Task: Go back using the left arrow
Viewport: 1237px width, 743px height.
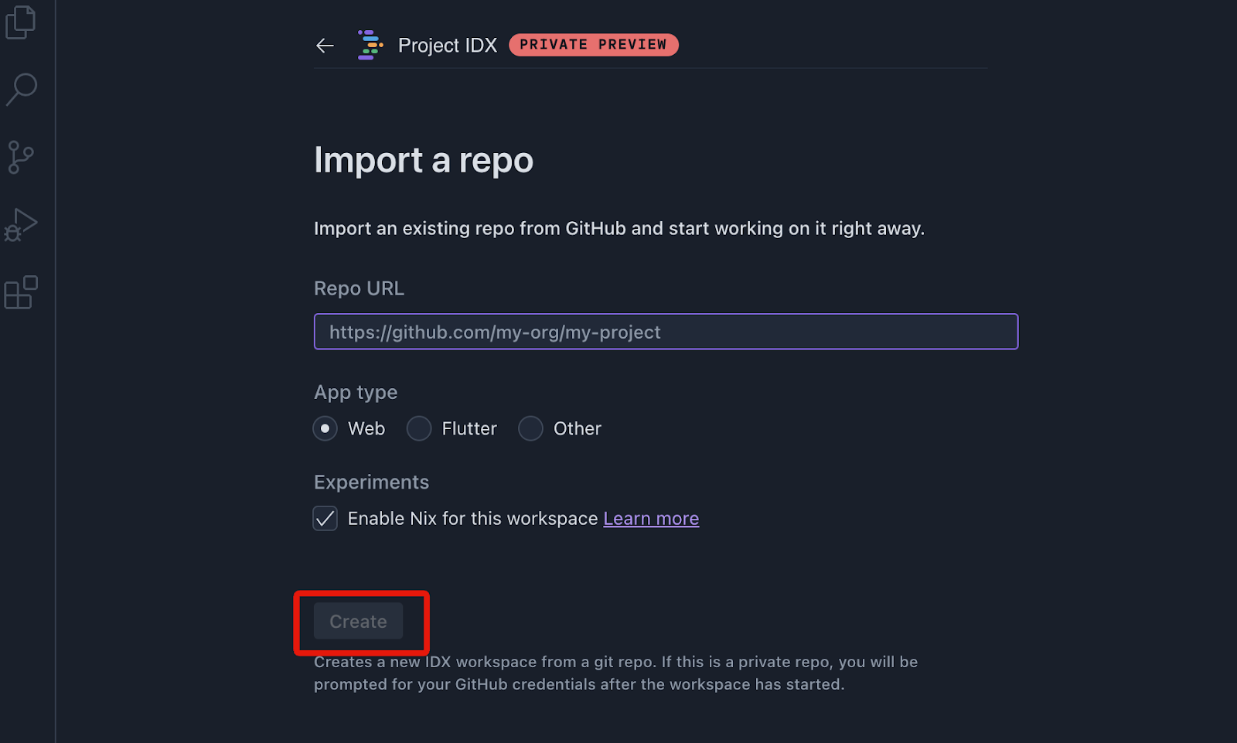Action: tap(325, 46)
